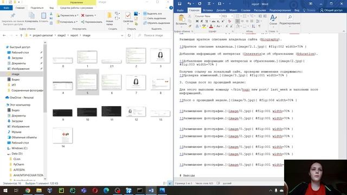Toggle bold (Ж) formatting in Word

click(x=197, y=21)
